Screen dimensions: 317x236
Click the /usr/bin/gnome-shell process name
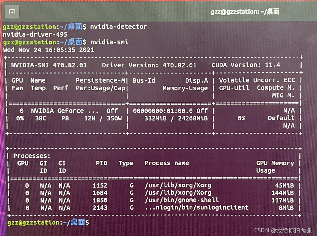pyautogui.click(x=182, y=200)
